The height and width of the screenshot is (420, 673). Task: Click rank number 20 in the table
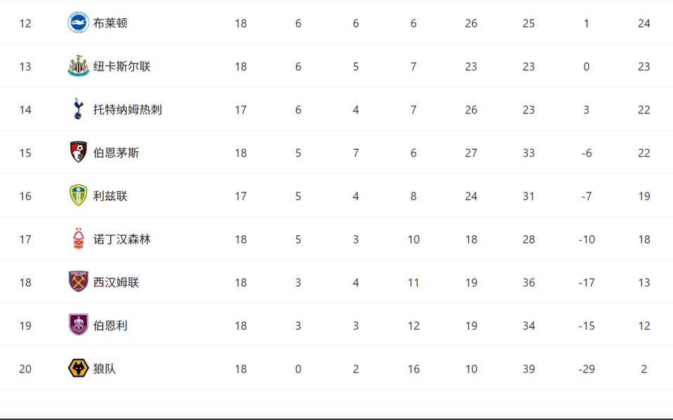tap(25, 369)
